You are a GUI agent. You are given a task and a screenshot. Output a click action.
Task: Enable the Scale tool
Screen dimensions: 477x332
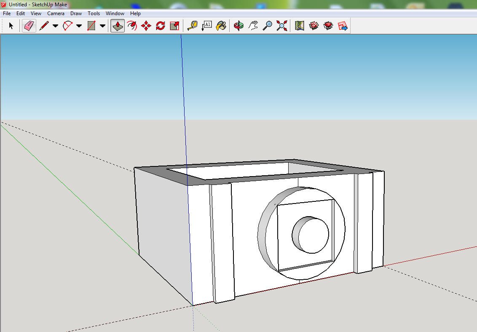174,25
